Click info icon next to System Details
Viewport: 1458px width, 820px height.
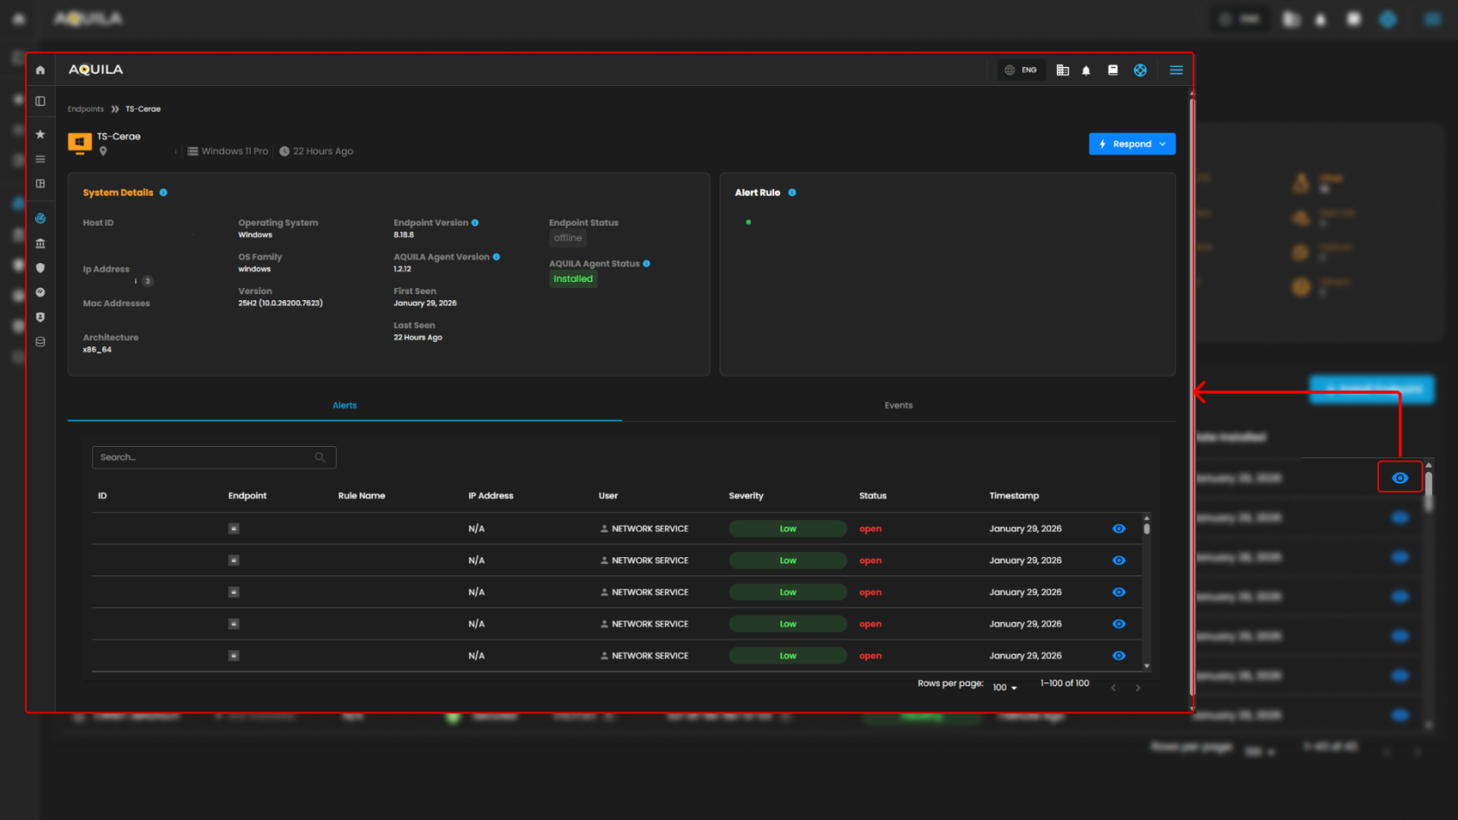[163, 193]
